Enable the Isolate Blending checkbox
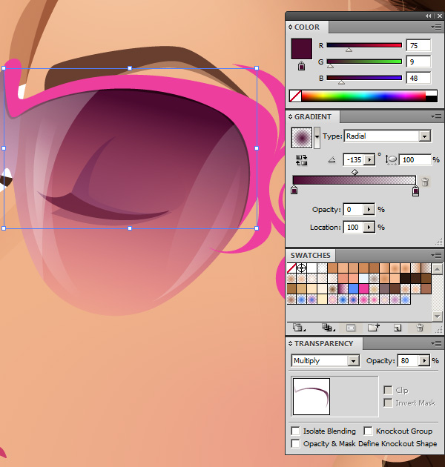Viewport: 445px width, 467px height. pyautogui.click(x=296, y=431)
